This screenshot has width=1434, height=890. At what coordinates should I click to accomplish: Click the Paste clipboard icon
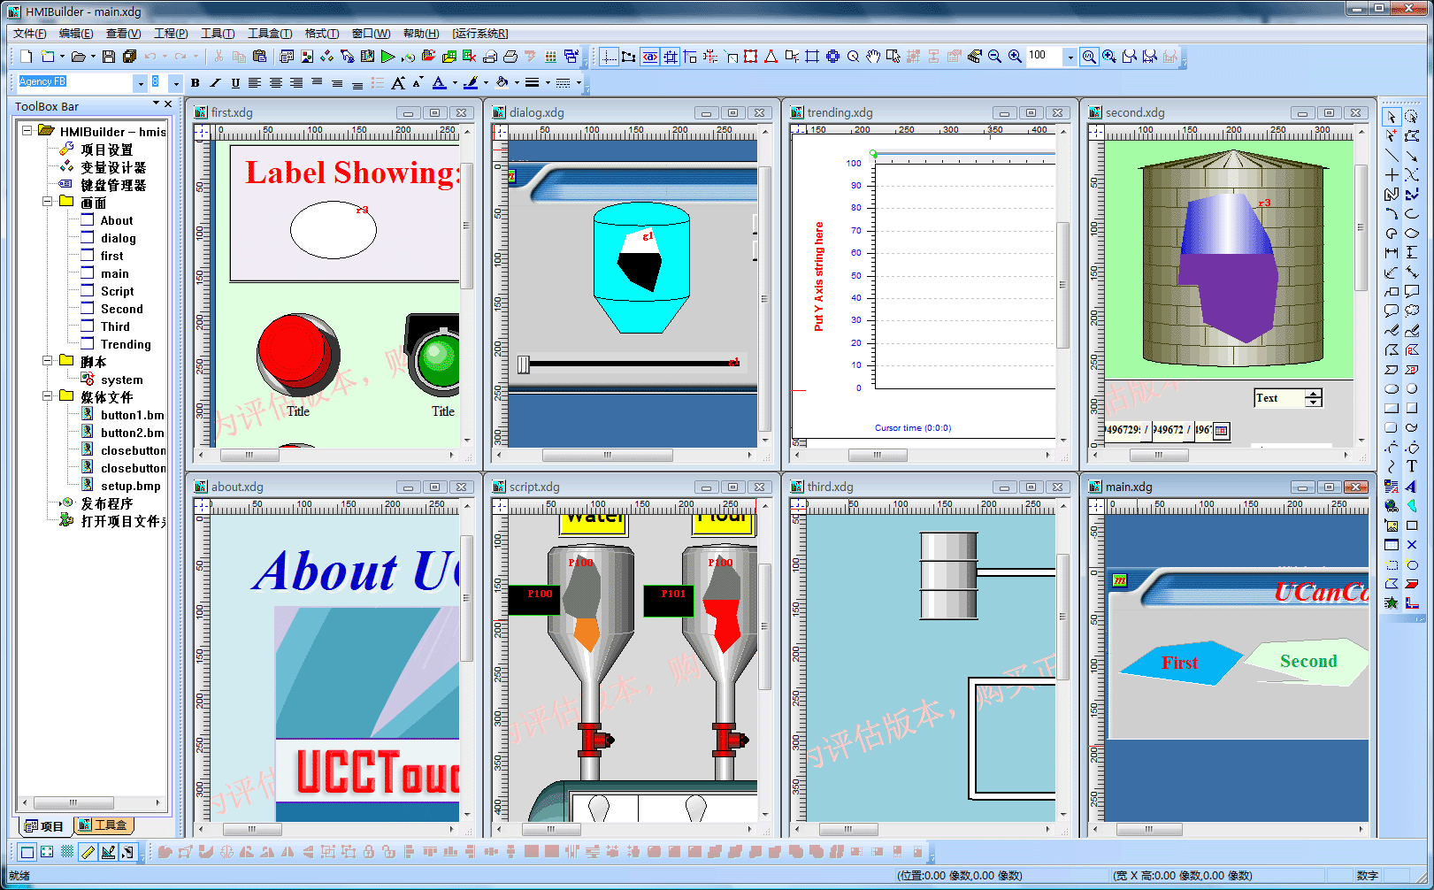259,57
